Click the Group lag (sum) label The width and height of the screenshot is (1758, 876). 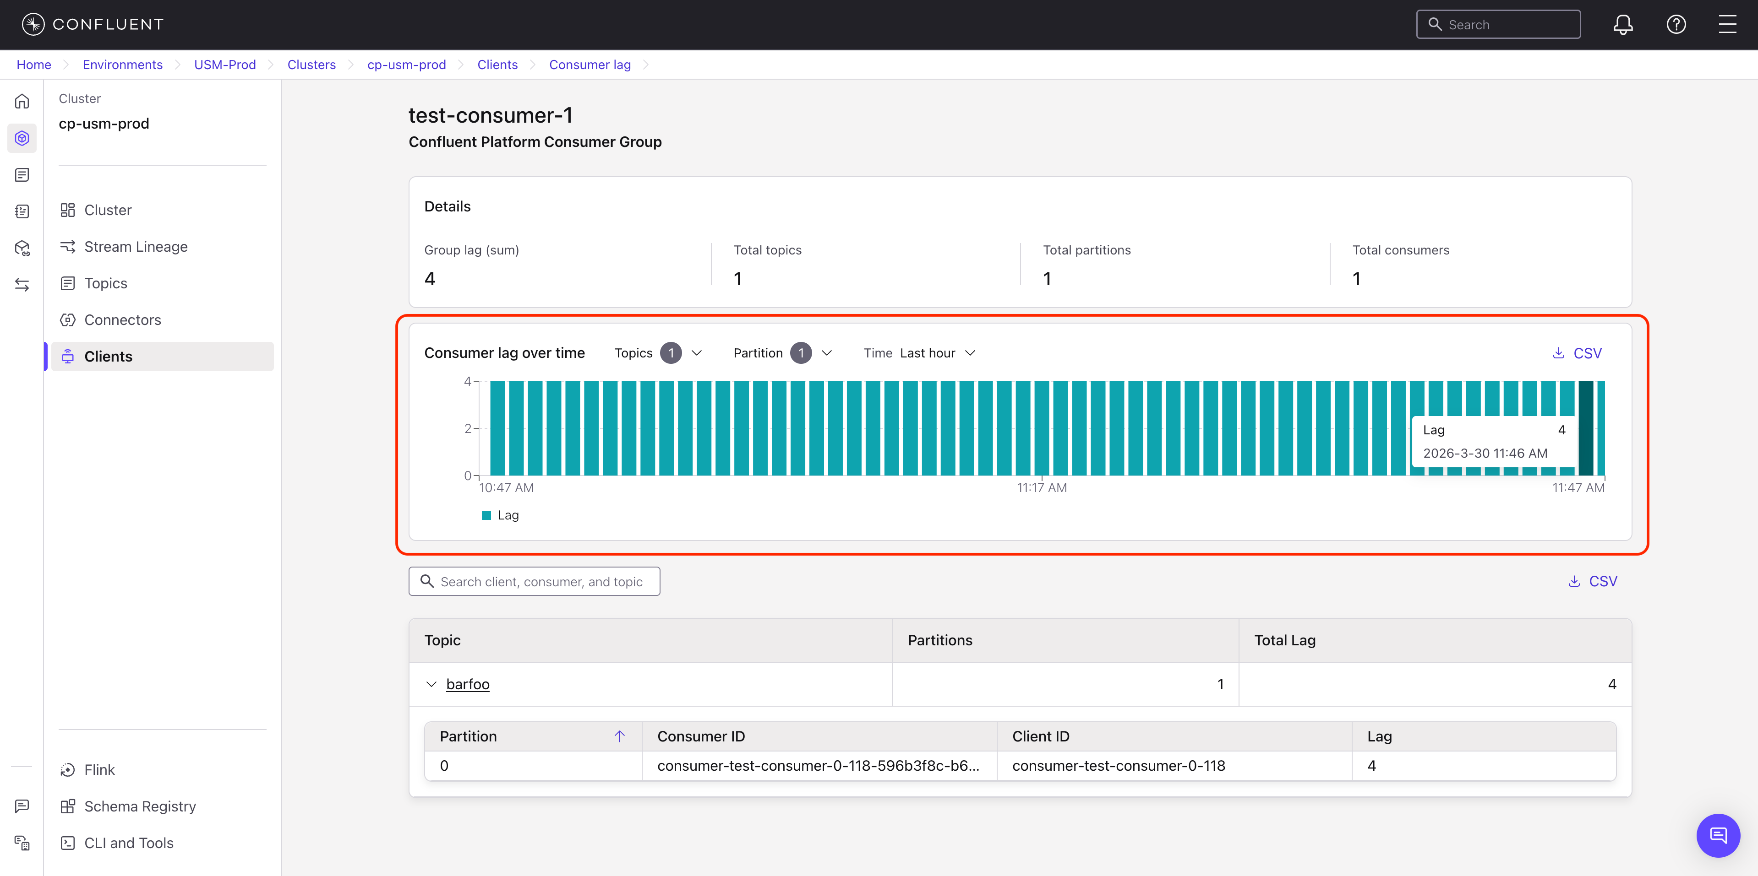point(472,249)
